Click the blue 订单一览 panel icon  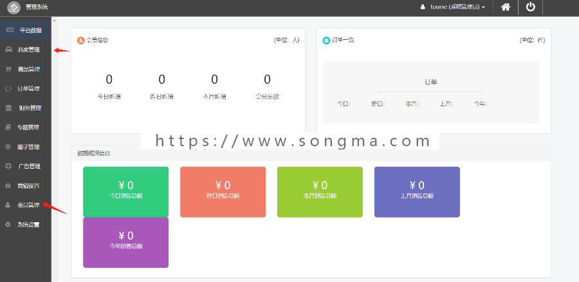[x=326, y=41]
